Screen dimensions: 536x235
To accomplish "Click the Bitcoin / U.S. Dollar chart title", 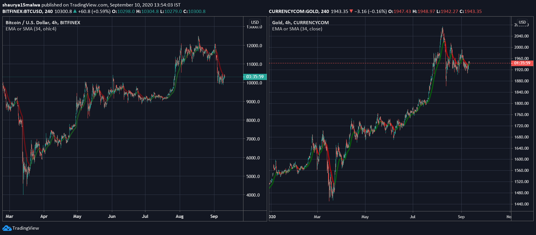I will tap(43, 23).
